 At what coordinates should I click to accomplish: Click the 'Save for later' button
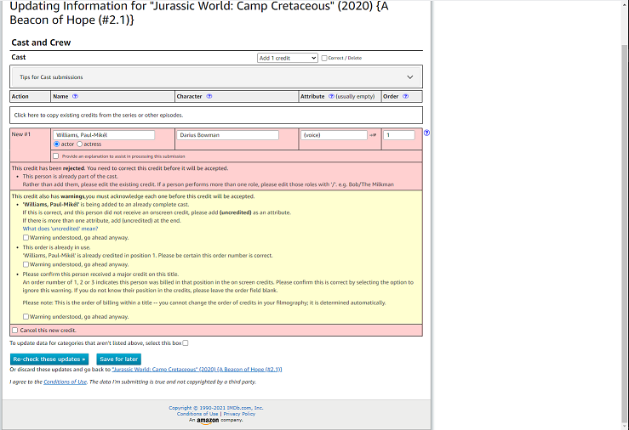point(118,359)
